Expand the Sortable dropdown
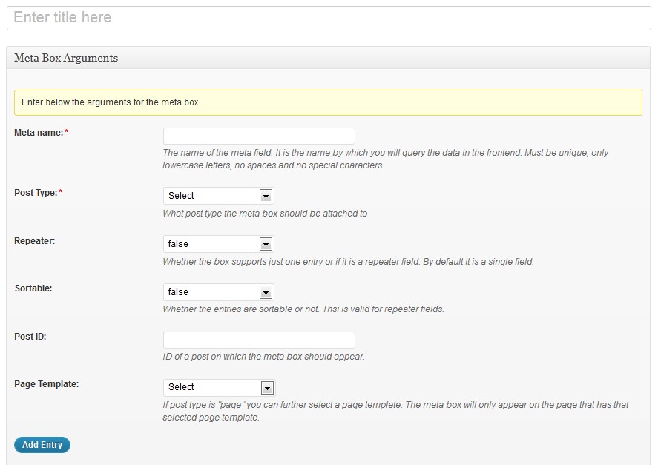The width and height of the screenshot is (658, 465). [219, 292]
